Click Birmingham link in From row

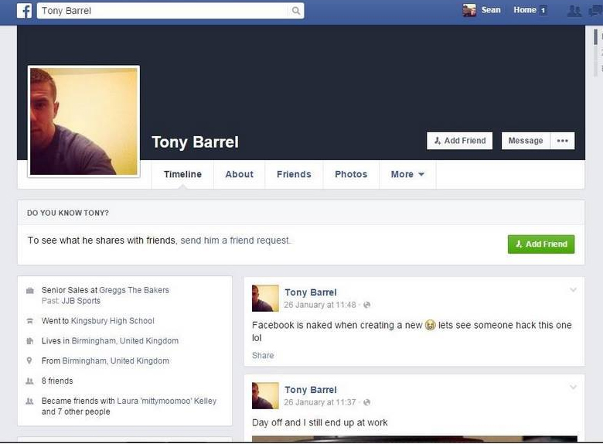click(x=116, y=361)
